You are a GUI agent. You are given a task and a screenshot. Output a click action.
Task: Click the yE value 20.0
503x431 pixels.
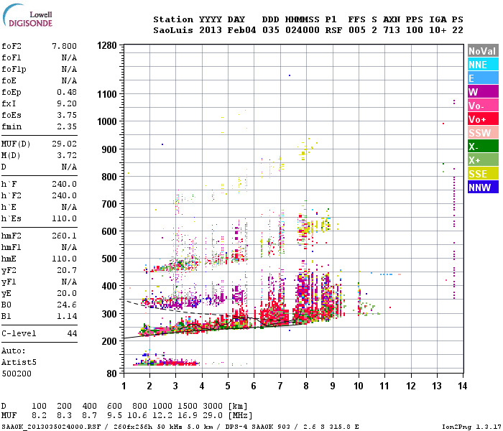[67, 293]
